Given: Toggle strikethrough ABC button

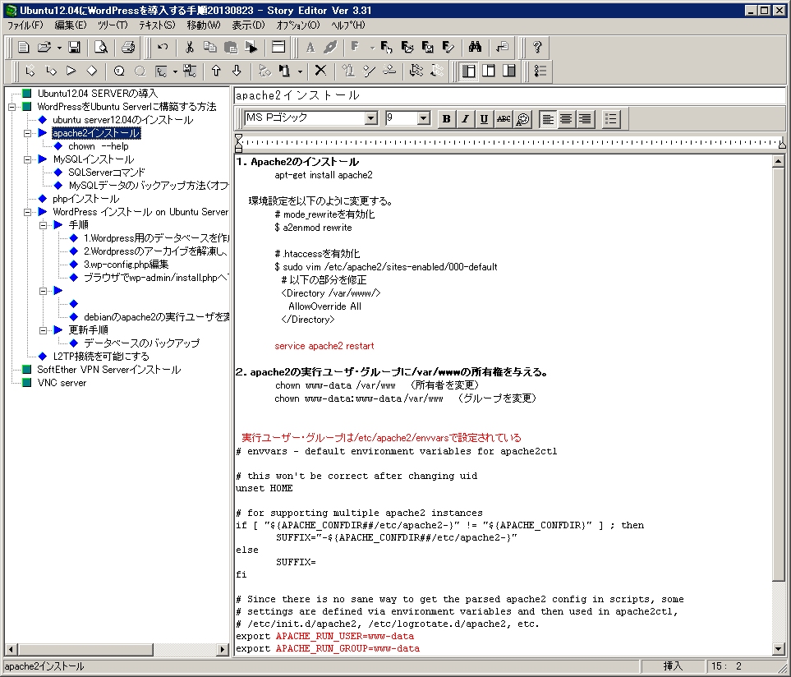Looking at the screenshot, I should point(503,119).
